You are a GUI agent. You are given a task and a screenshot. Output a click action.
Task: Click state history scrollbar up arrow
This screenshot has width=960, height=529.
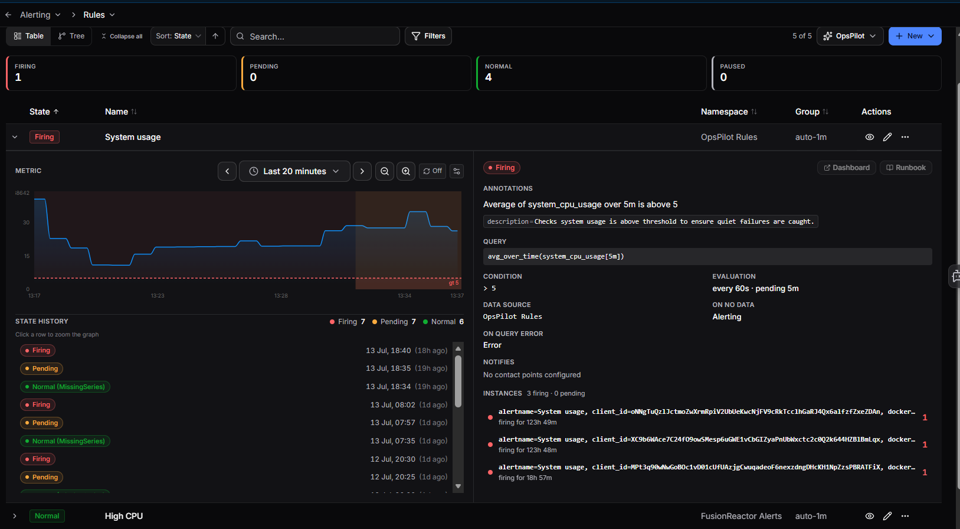coord(458,348)
